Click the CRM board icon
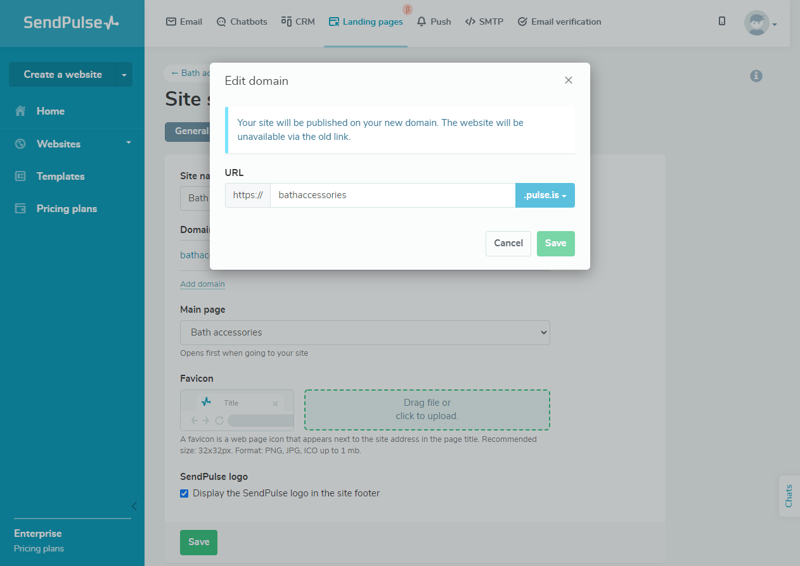This screenshot has width=800, height=566. pos(287,22)
